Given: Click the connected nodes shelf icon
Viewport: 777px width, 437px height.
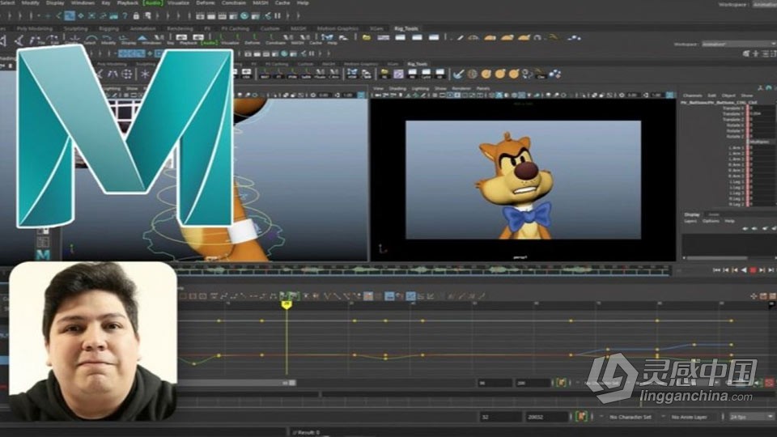Looking at the screenshot, I should pyautogui.click(x=529, y=74).
